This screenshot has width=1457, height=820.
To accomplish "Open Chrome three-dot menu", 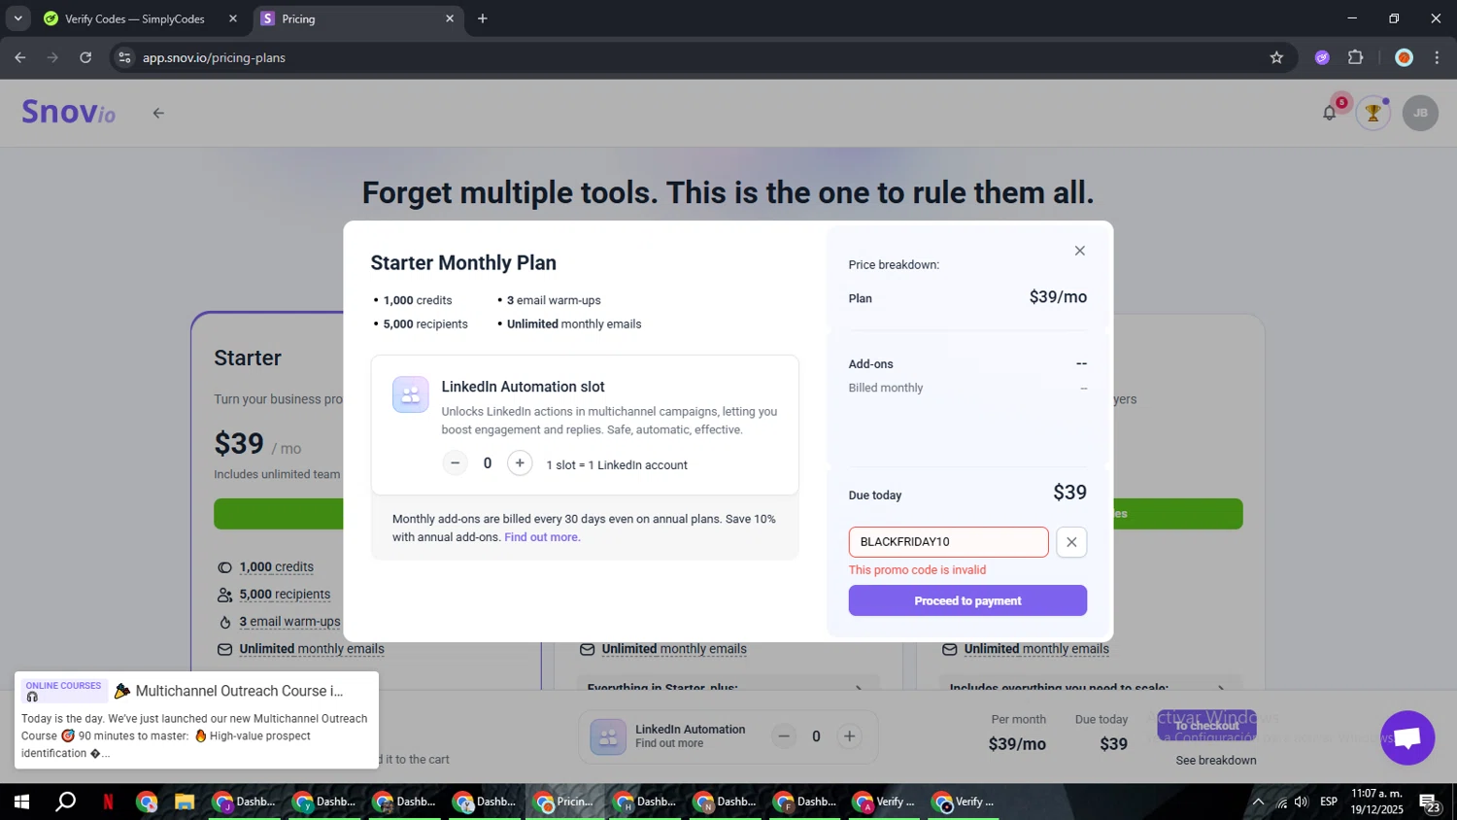I will pyautogui.click(x=1437, y=57).
